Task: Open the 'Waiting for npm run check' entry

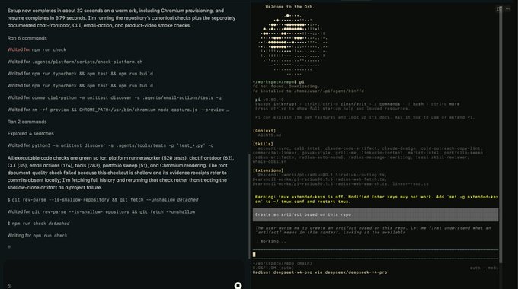Action: 37,236
